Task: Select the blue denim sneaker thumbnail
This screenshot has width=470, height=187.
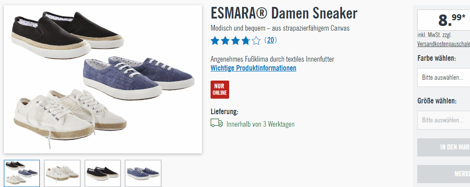Action: pos(143,173)
